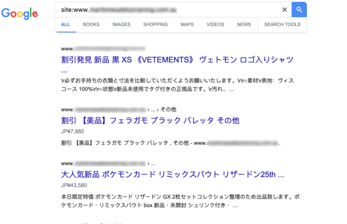Open the ポケモンカード リミックスバウト result link
The width and height of the screenshot is (347, 224).
point(172,175)
